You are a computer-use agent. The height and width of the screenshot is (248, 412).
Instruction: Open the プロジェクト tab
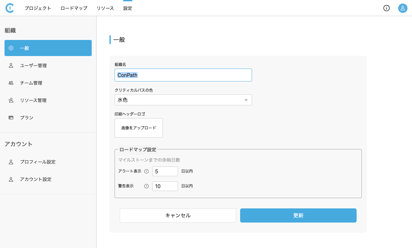coord(38,8)
